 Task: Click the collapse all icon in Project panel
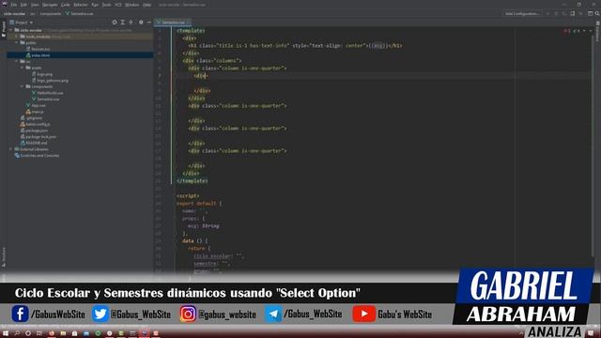pyautogui.click(x=131, y=23)
